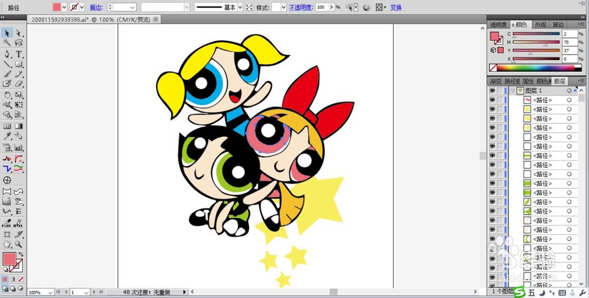Screen dimensions: 589x298
Task: Open the zoom level dropdown in status bar
Action: click(51, 292)
